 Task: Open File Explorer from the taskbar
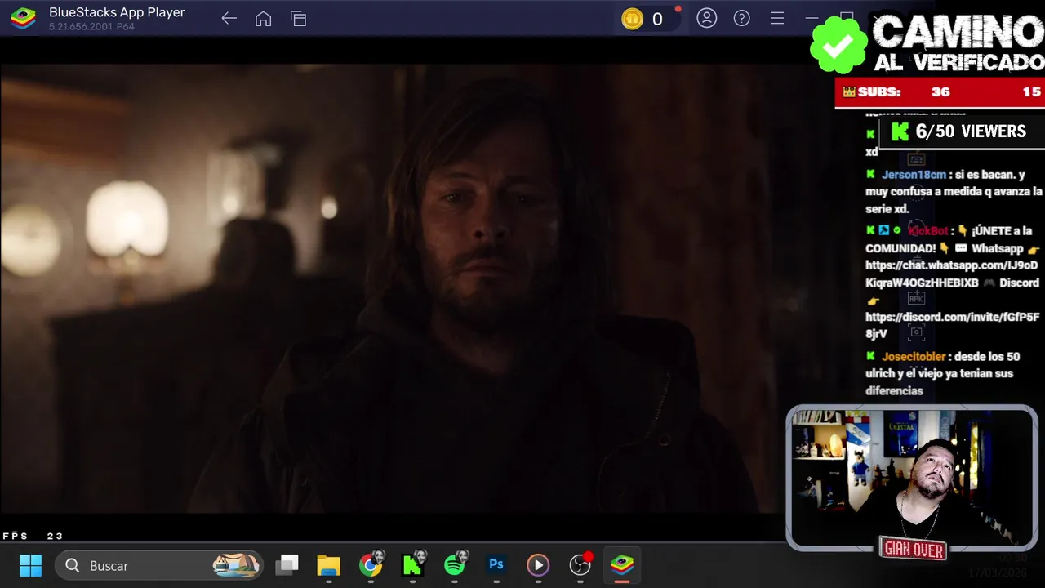328,565
